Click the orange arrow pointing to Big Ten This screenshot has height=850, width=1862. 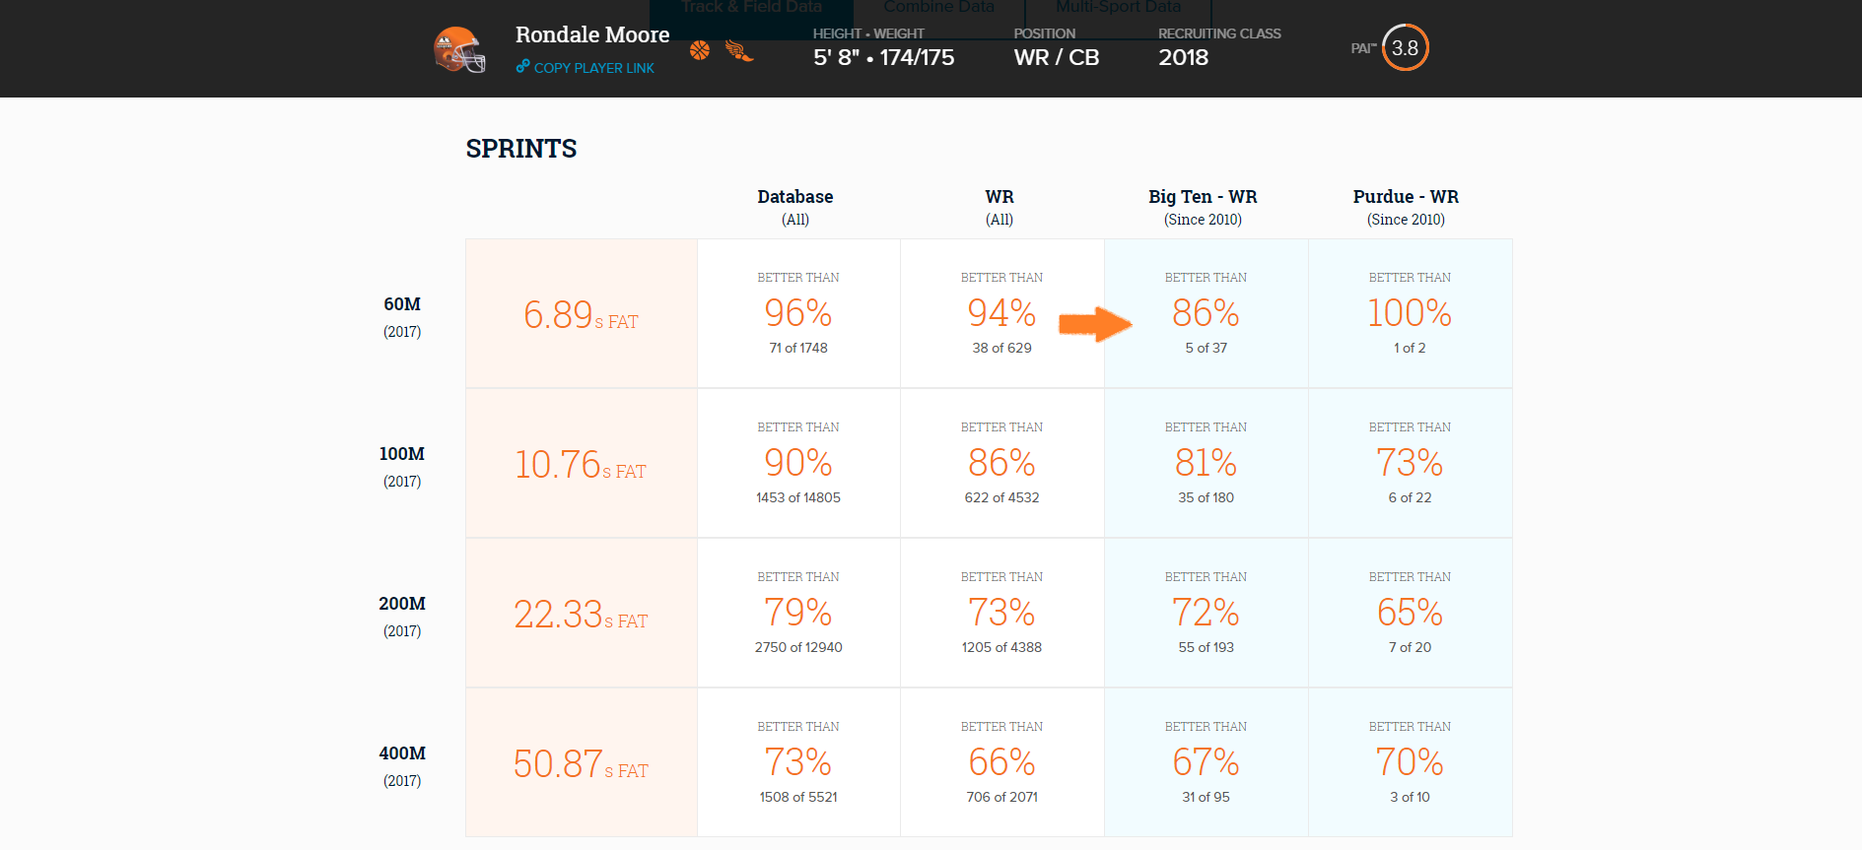(1095, 324)
